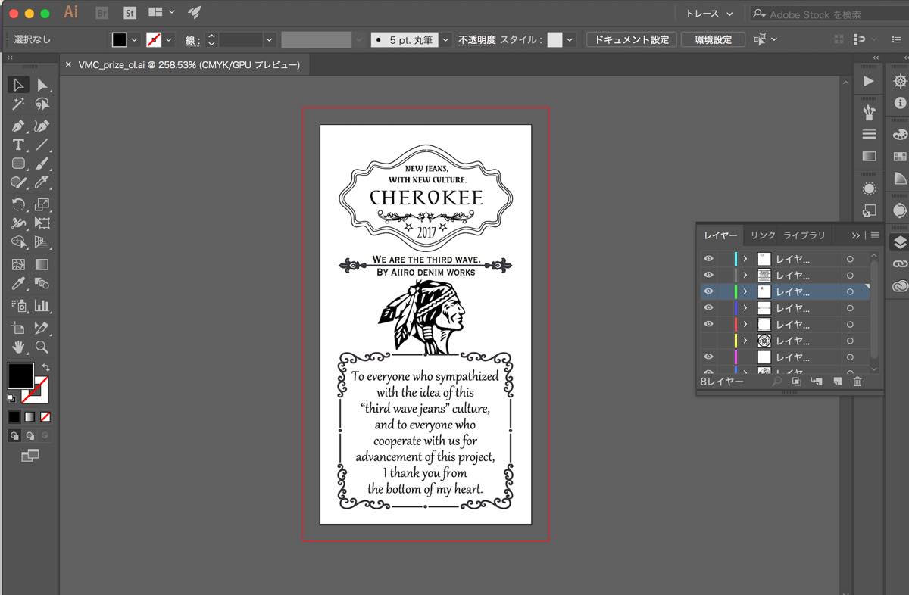Select the Zoom magnifier tool
The width and height of the screenshot is (909, 595).
[42, 347]
